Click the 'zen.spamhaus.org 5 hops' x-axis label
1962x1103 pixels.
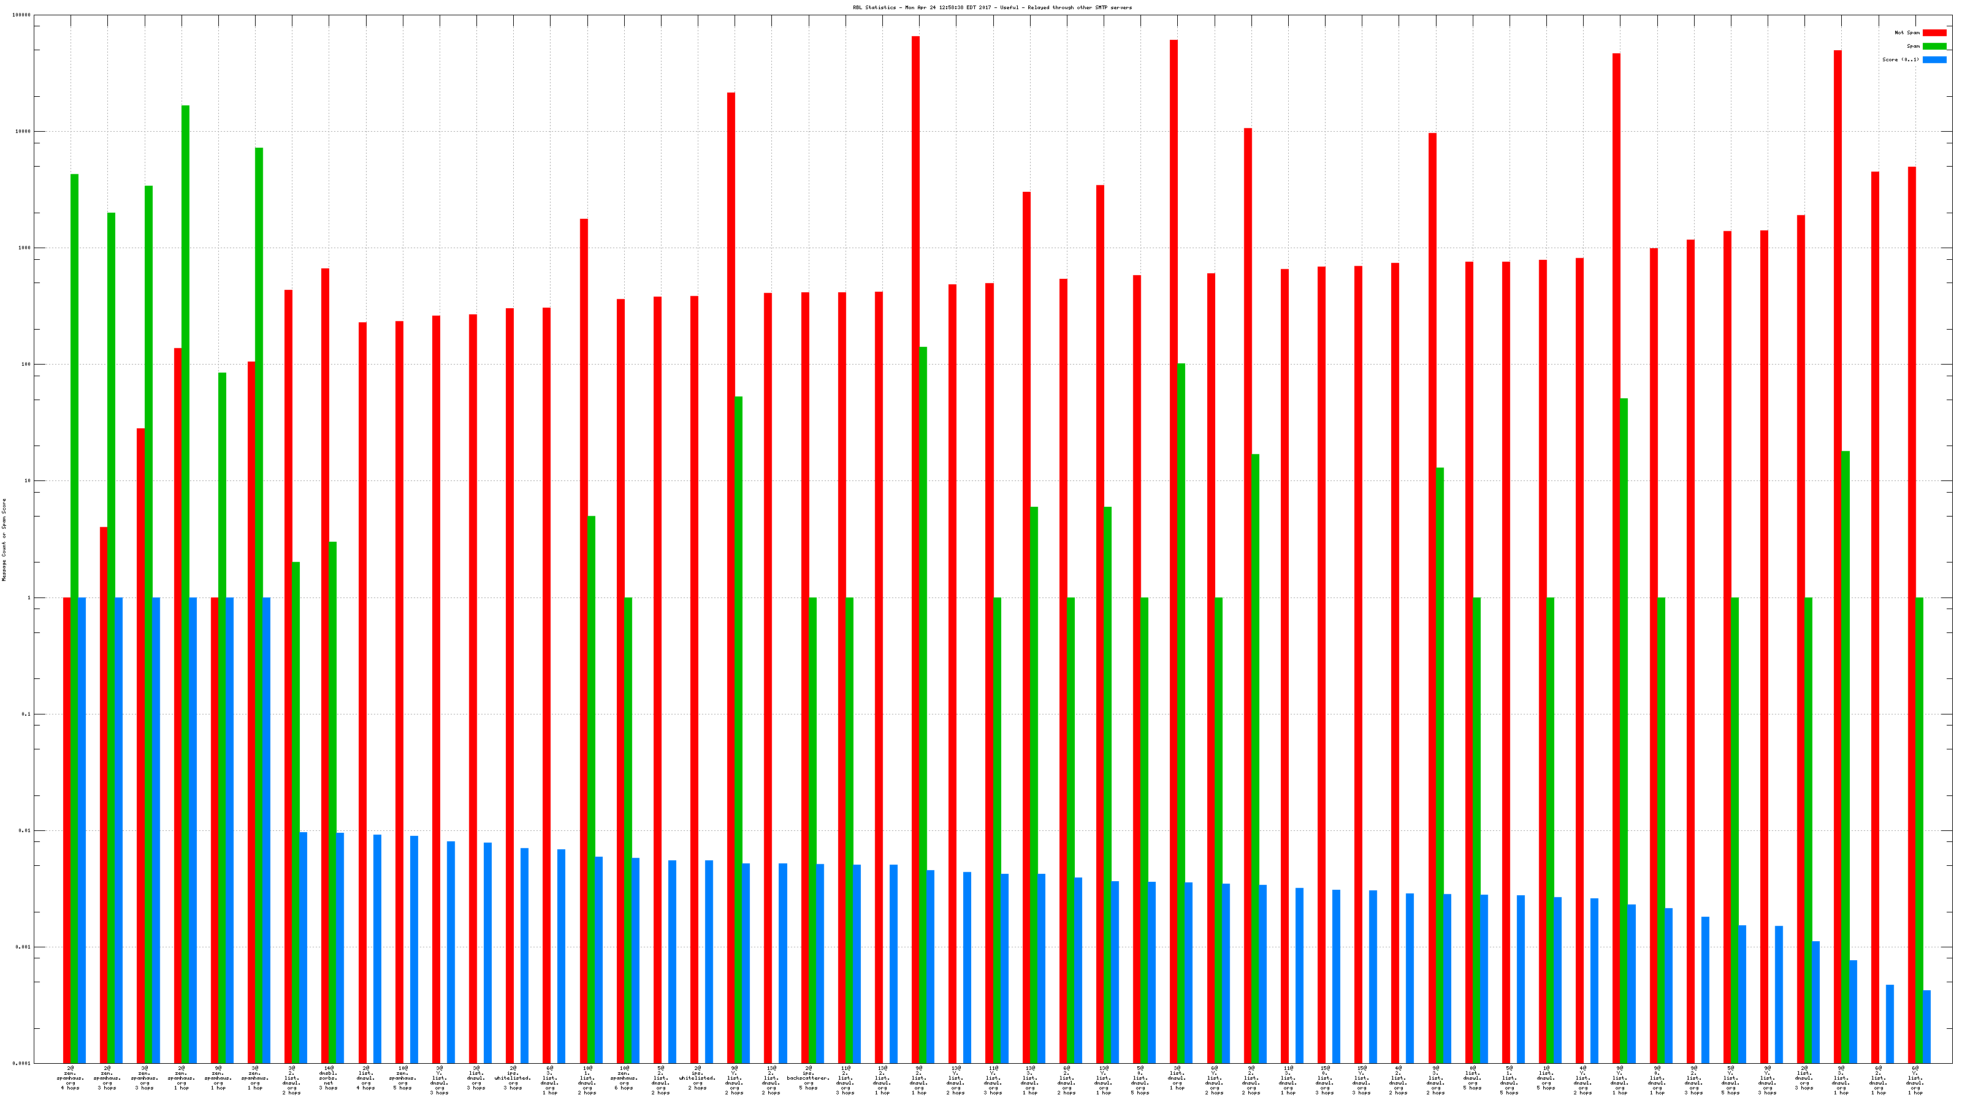(402, 1078)
